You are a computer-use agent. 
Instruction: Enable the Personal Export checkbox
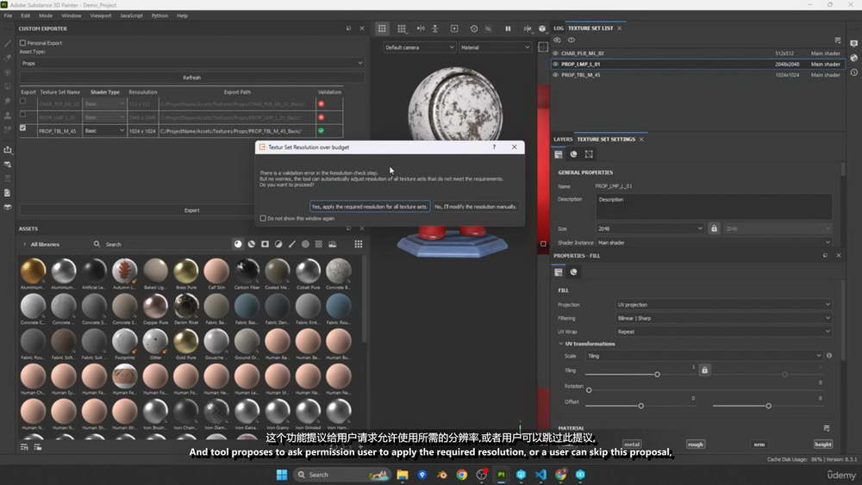(22, 43)
